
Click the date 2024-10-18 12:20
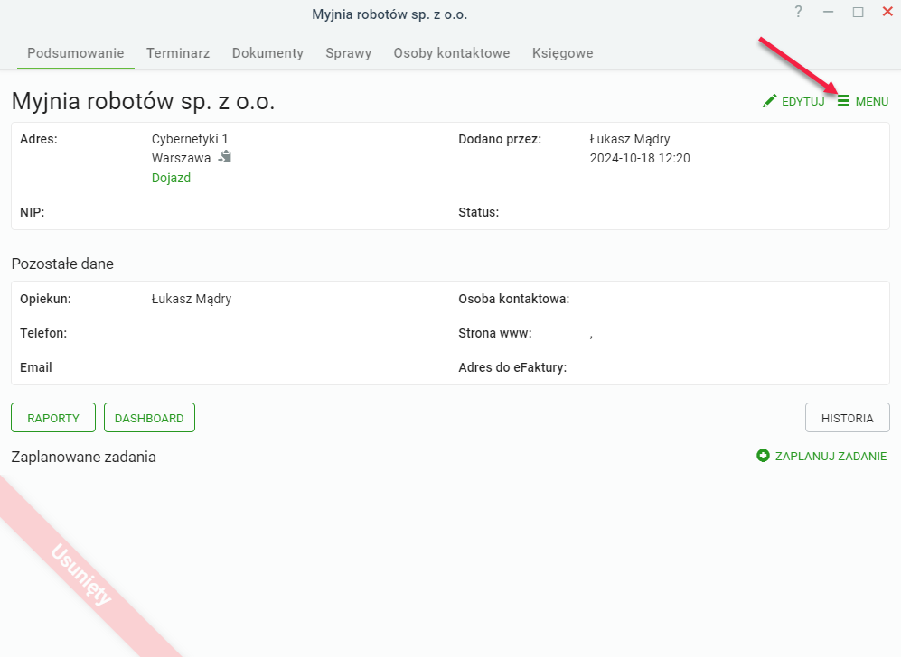point(640,158)
